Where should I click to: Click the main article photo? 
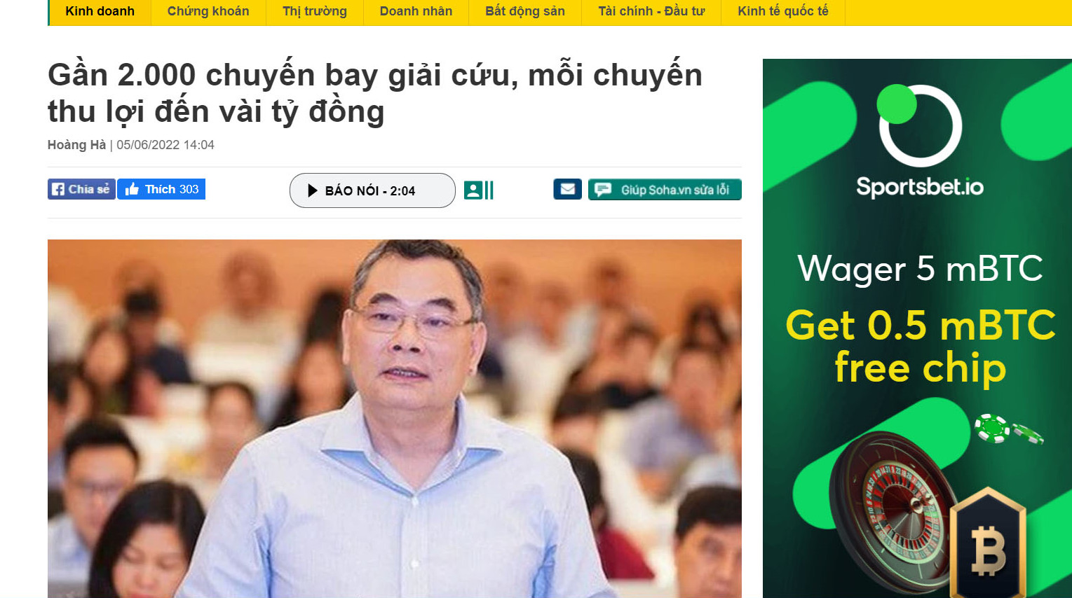395,419
